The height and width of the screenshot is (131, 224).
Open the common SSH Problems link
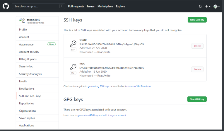click(138, 86)
